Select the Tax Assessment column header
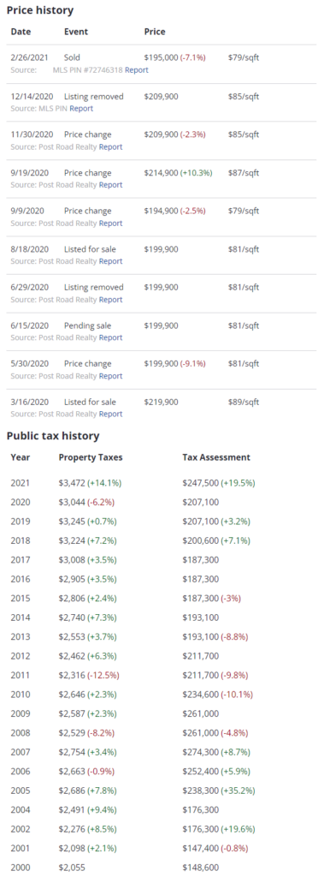324x877 pixels. pyautogui.click(x=216, y=457)
